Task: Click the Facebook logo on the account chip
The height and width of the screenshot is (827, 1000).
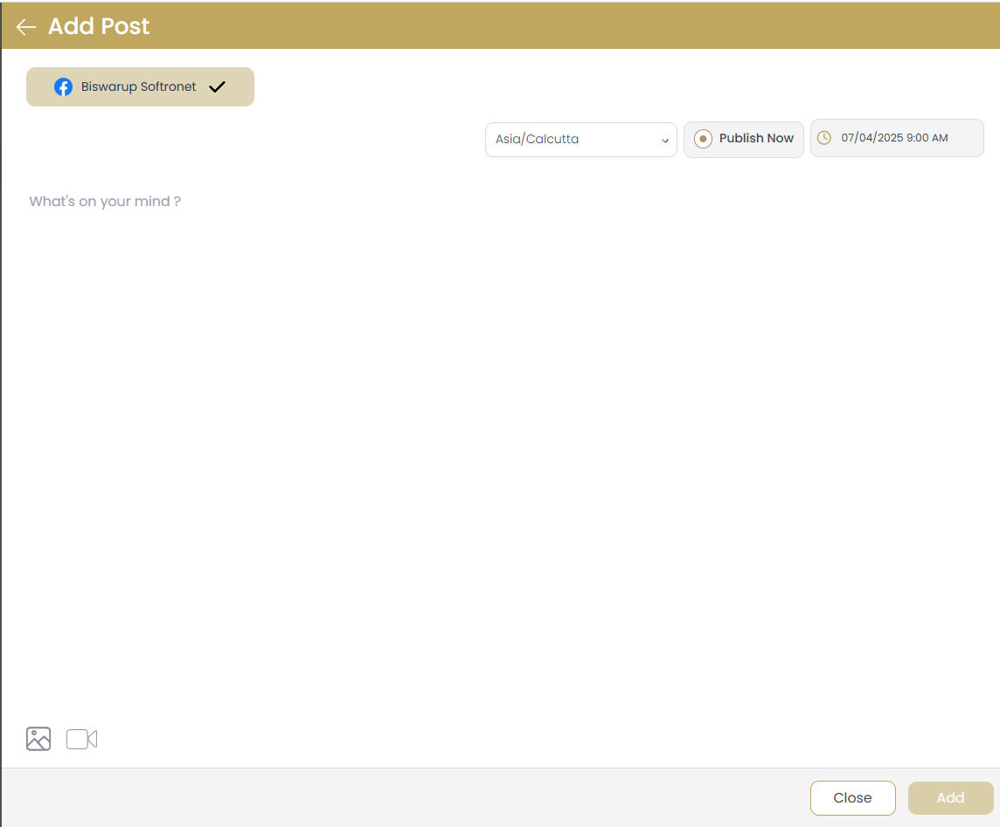Action: click(64, 86)
